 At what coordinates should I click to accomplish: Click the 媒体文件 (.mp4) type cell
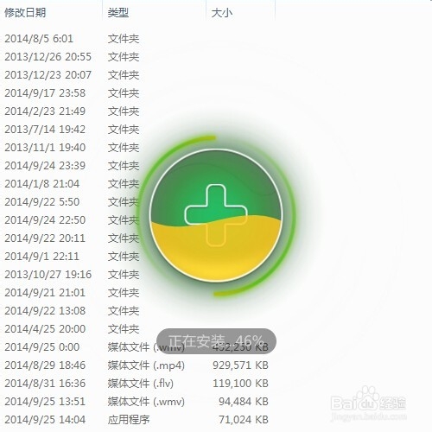pos(146,365)
